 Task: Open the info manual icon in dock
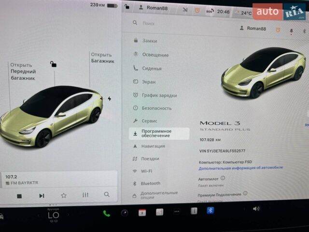coord(194,211)
